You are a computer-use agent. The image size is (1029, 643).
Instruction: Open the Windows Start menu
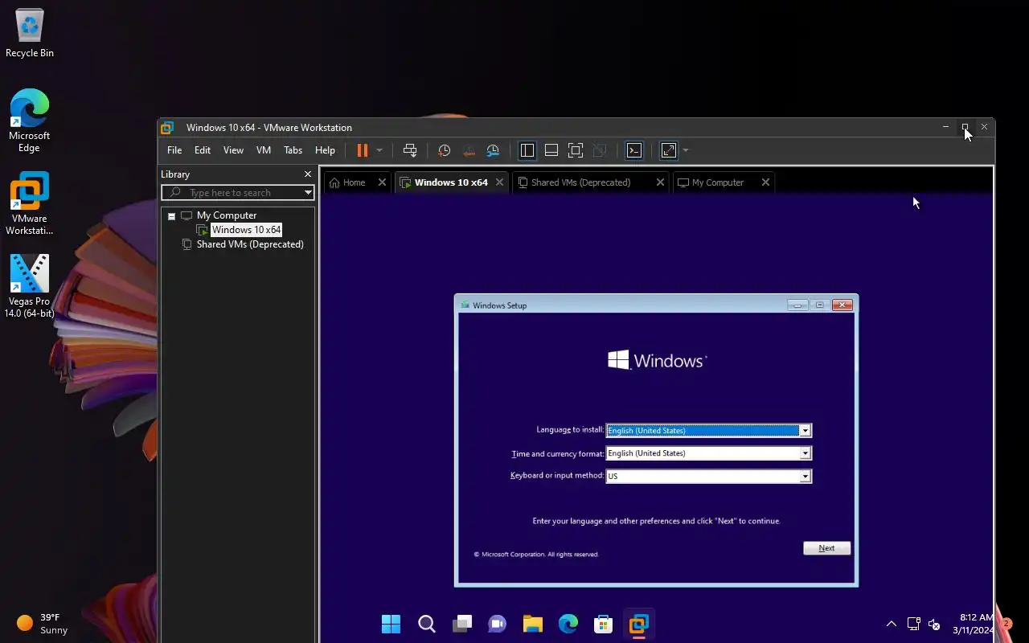coord(391,624)
